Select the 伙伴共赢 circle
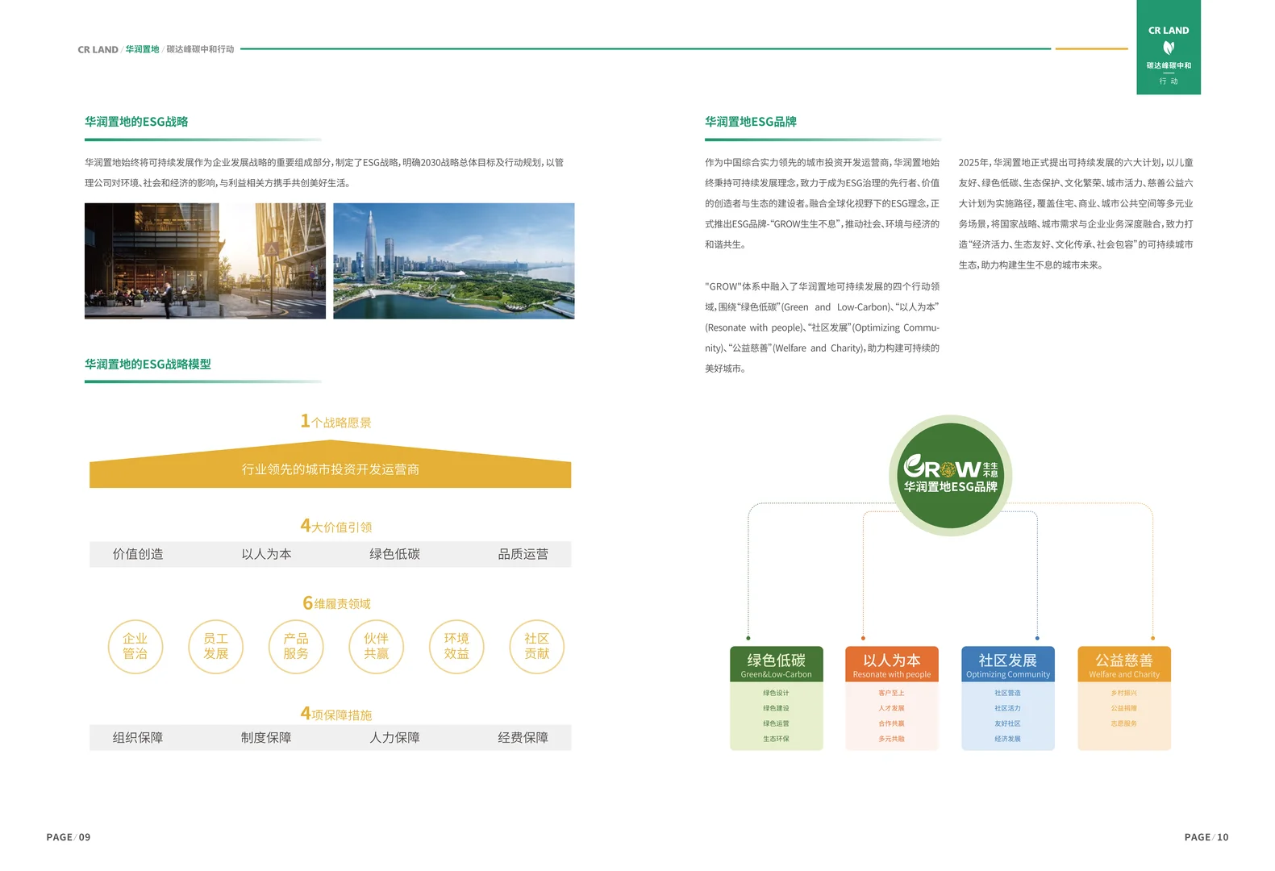Screen dimensions: 1275x871 tap(376, 647)
